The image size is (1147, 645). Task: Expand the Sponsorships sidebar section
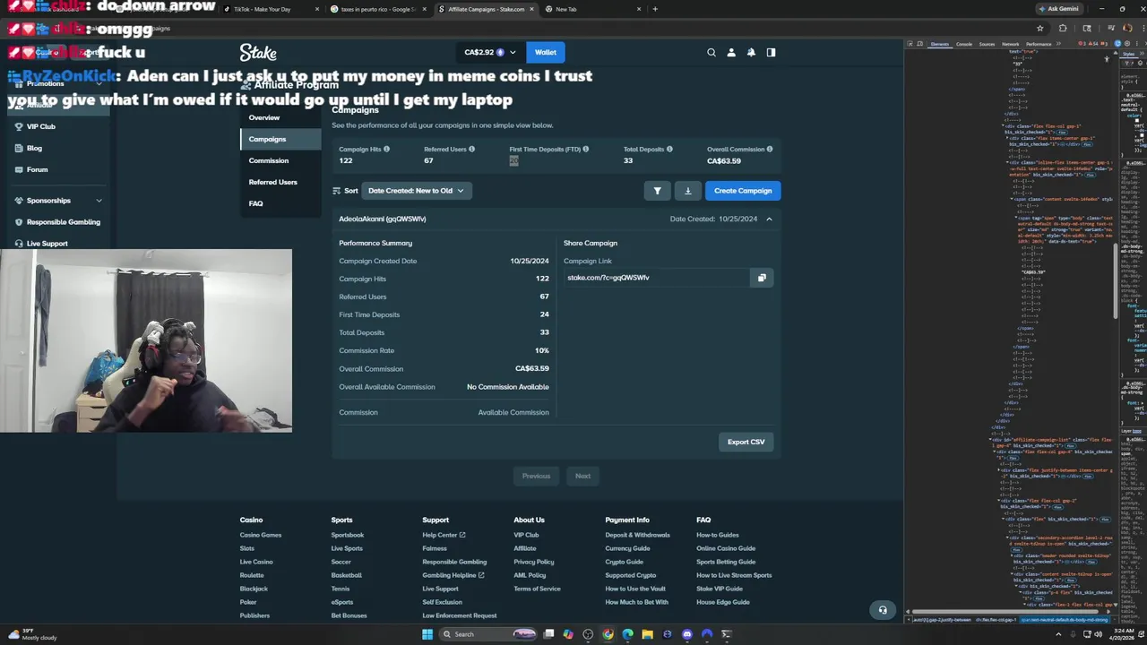pos(99,201)
